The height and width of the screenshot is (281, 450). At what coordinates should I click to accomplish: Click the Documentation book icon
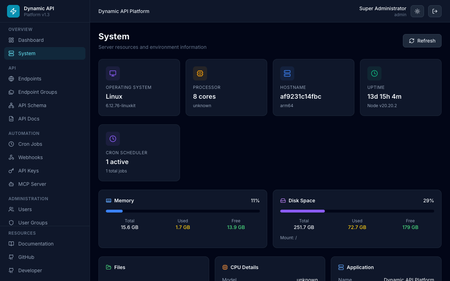pos(11,244)
